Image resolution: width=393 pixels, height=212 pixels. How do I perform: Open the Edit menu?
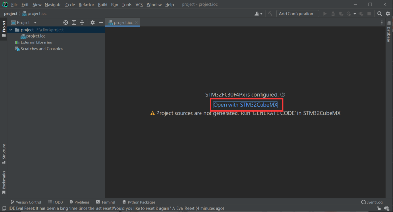point(25,5)
